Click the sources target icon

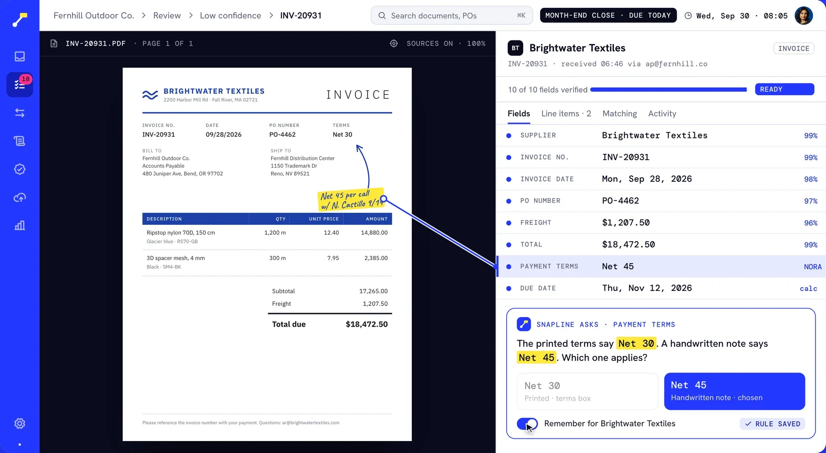click(394, 43)
